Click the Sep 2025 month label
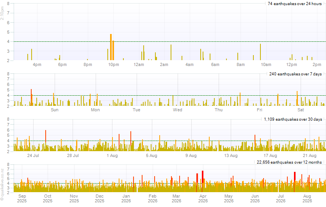The width and height of the screenshot is (326, 207). pos(22,198)
